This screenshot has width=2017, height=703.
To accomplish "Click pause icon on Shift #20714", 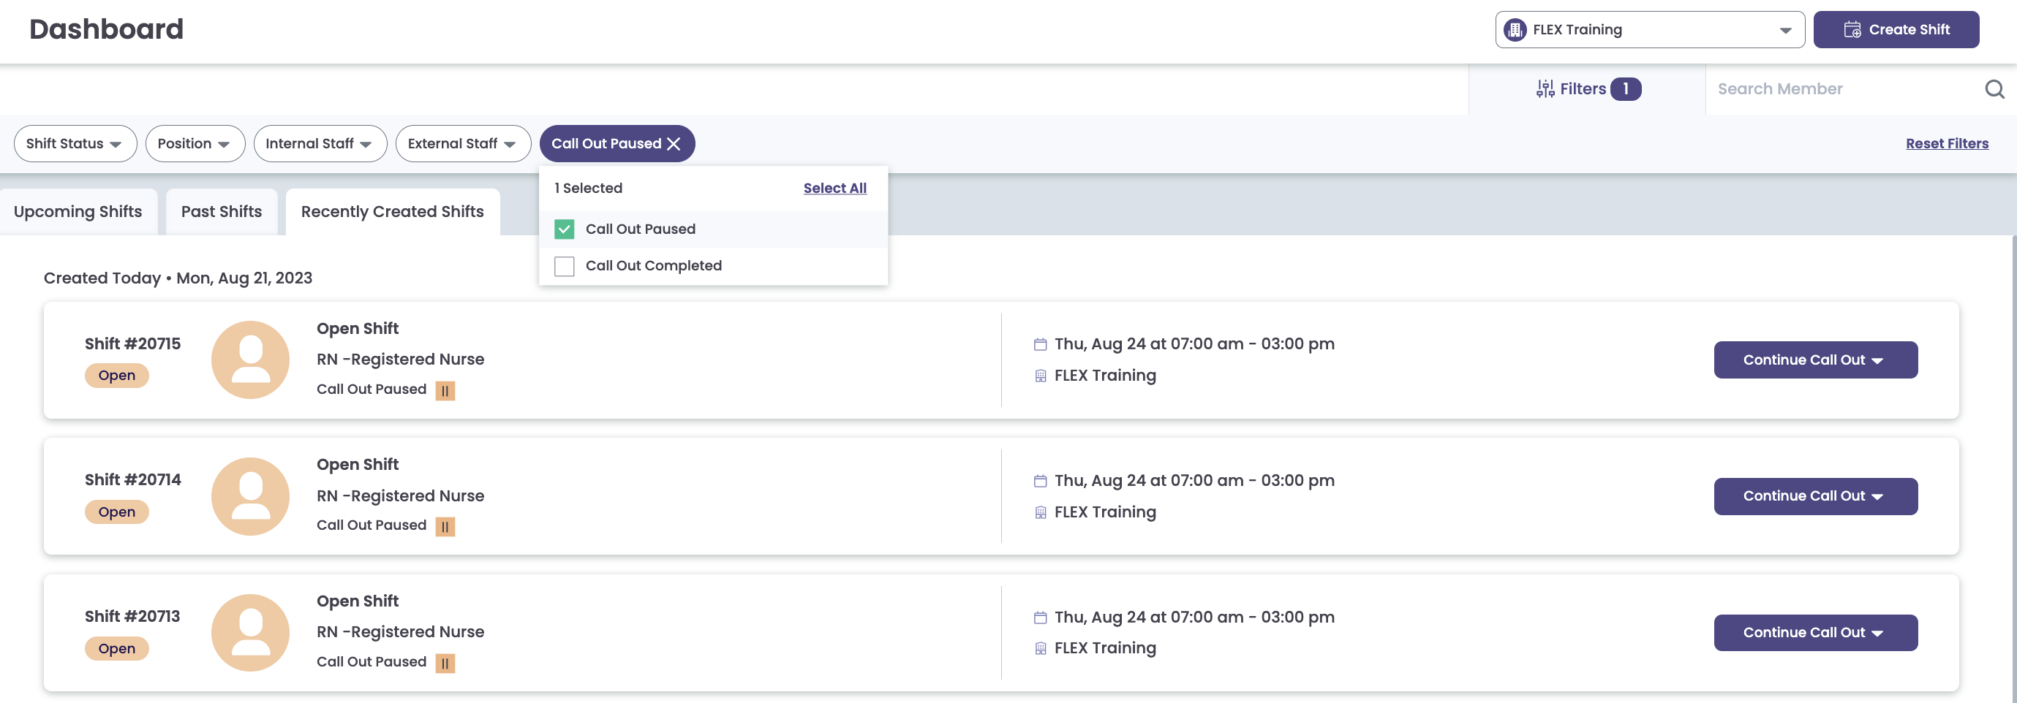I will (445, 526).
